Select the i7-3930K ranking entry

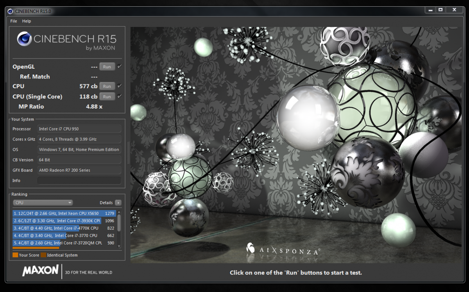click(64, 221)
